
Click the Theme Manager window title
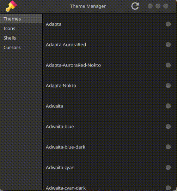(88, 6)
